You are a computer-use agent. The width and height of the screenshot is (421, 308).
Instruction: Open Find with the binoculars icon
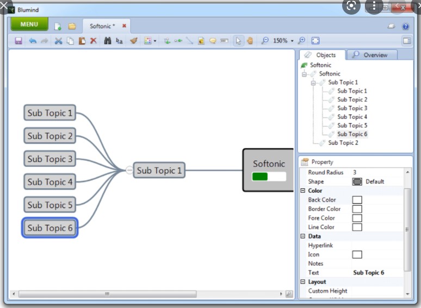(107, 41)
